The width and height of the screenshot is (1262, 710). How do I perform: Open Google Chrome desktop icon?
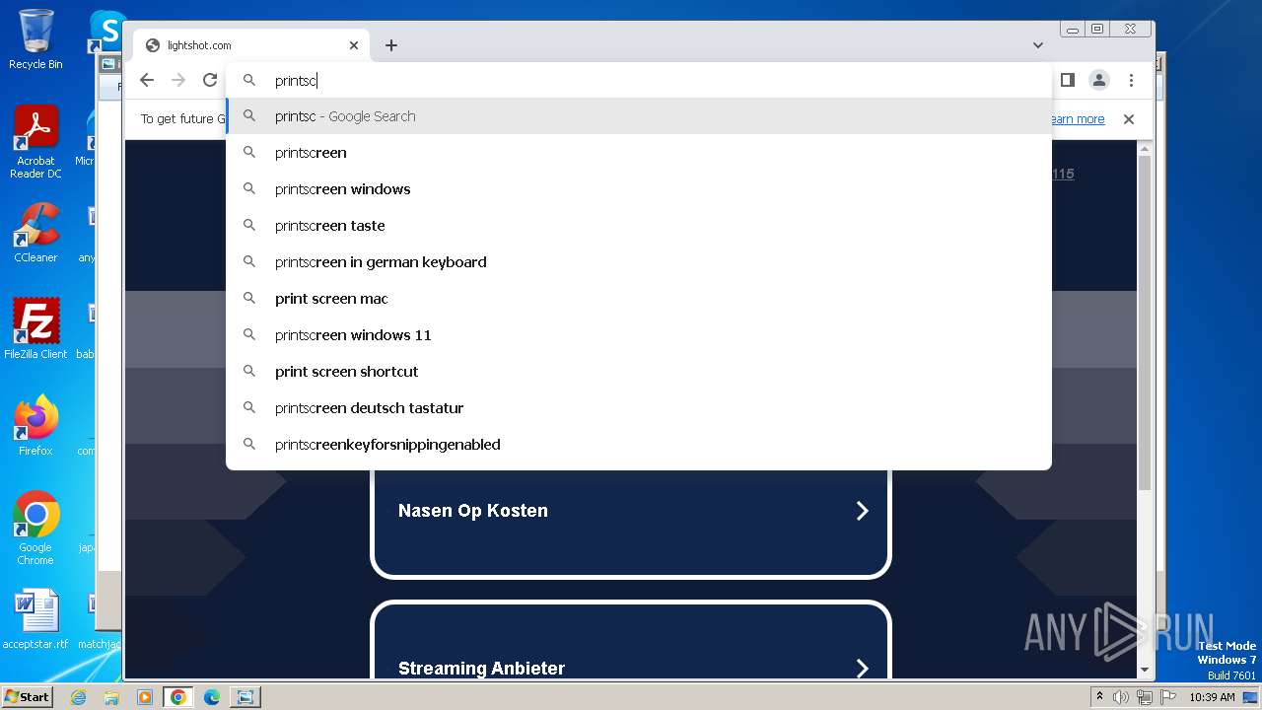point(35,529)
